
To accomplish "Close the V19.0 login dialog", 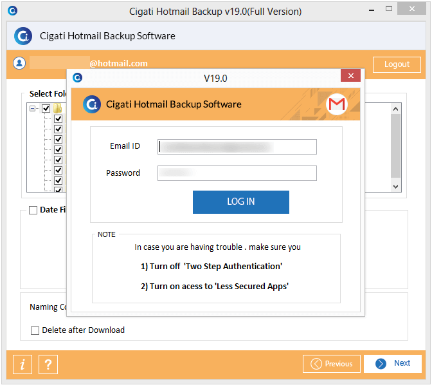I will coord(350,75).
